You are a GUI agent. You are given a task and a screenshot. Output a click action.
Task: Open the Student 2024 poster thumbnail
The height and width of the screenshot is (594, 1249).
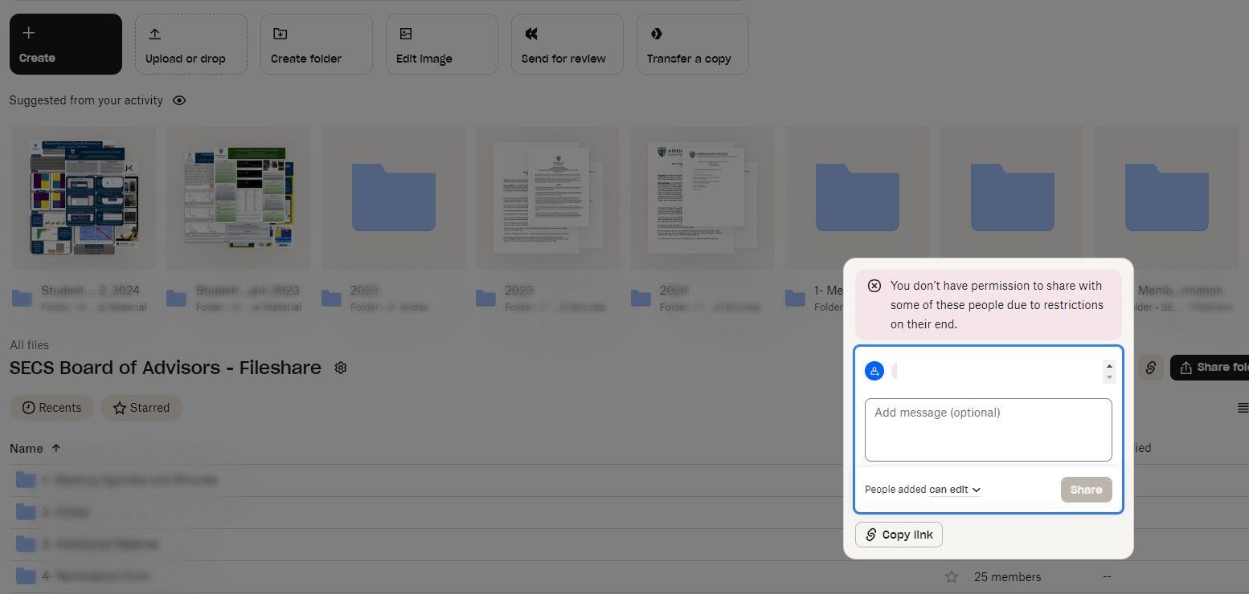pos(84,197)
